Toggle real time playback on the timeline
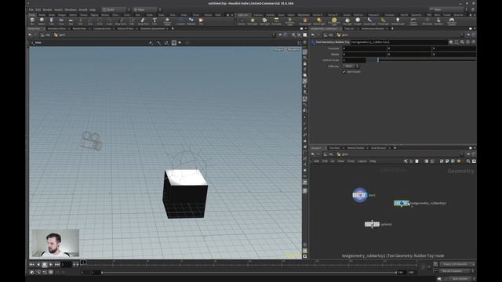 (32, 273)
